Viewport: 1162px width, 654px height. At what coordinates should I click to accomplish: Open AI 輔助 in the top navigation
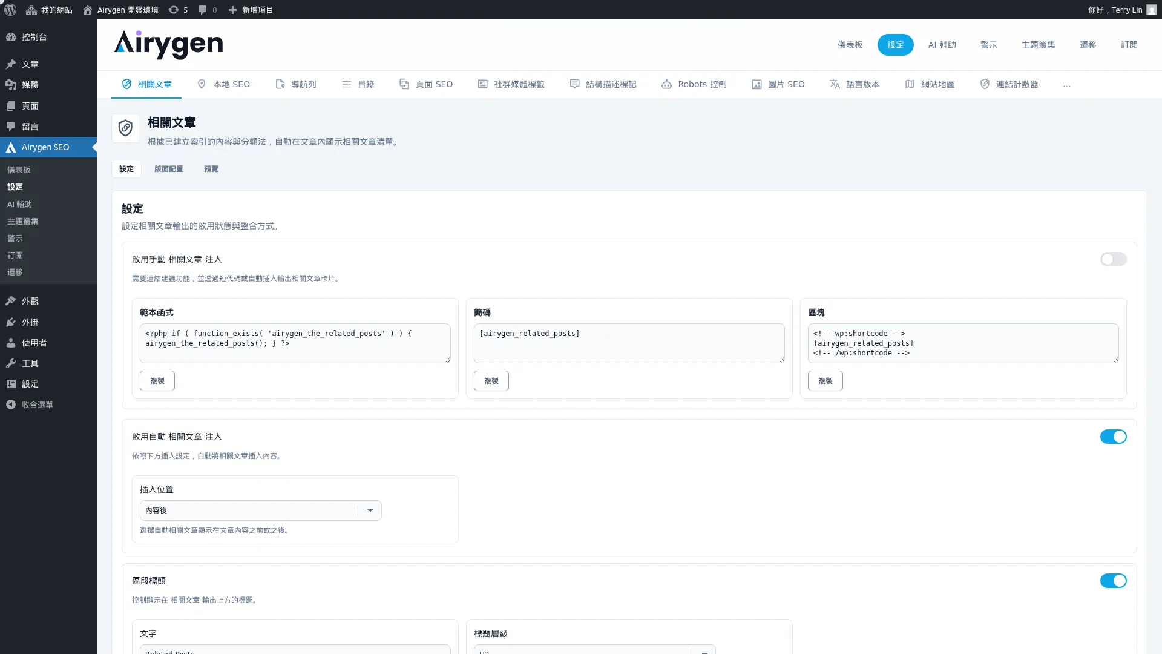point(942,45)
